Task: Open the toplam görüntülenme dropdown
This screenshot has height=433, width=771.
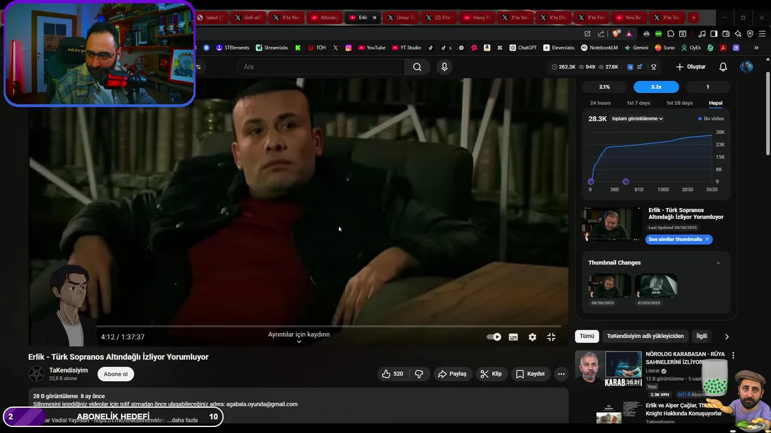Action: 637,118
